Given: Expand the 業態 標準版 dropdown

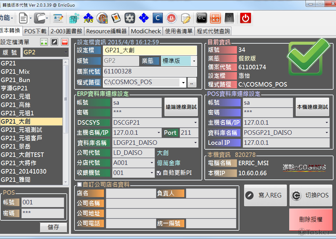Looking at the screenshot, I should 194,61.
